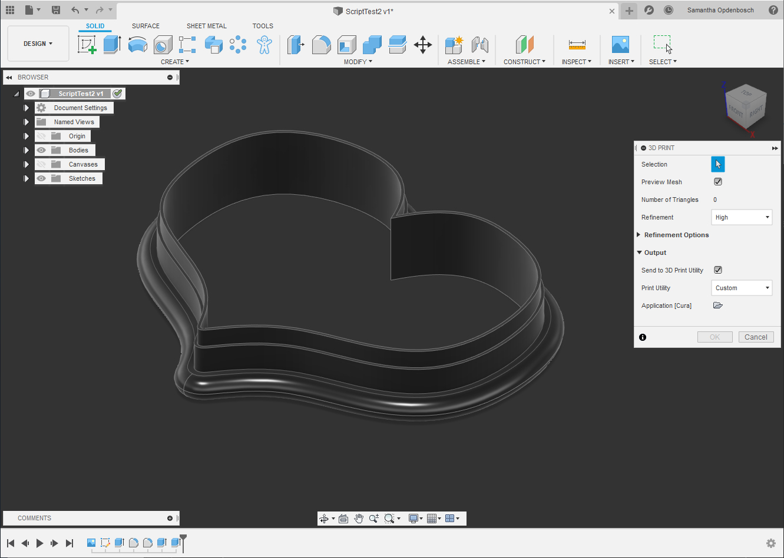Select the Fillet tool in Modify
The width and height of the screenshot is (784, 558).
point(321,45)
